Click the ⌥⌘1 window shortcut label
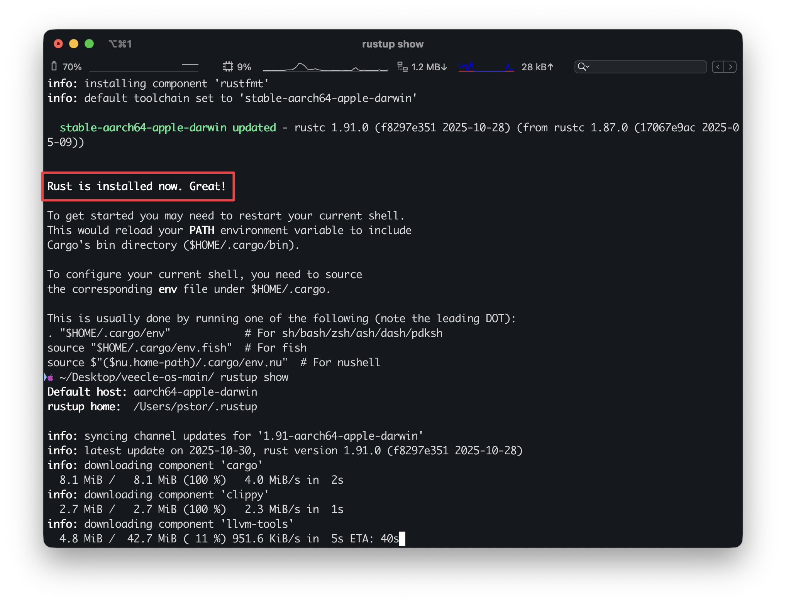This screenshot has height=605, width=786. pyautogui.click(x=120, y=44)
